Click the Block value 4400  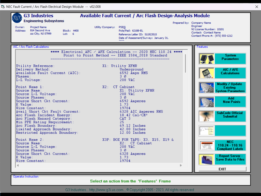[76, 31]
